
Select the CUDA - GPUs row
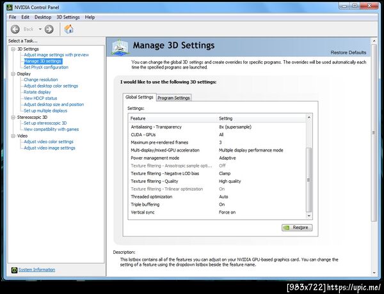(217, 135)
